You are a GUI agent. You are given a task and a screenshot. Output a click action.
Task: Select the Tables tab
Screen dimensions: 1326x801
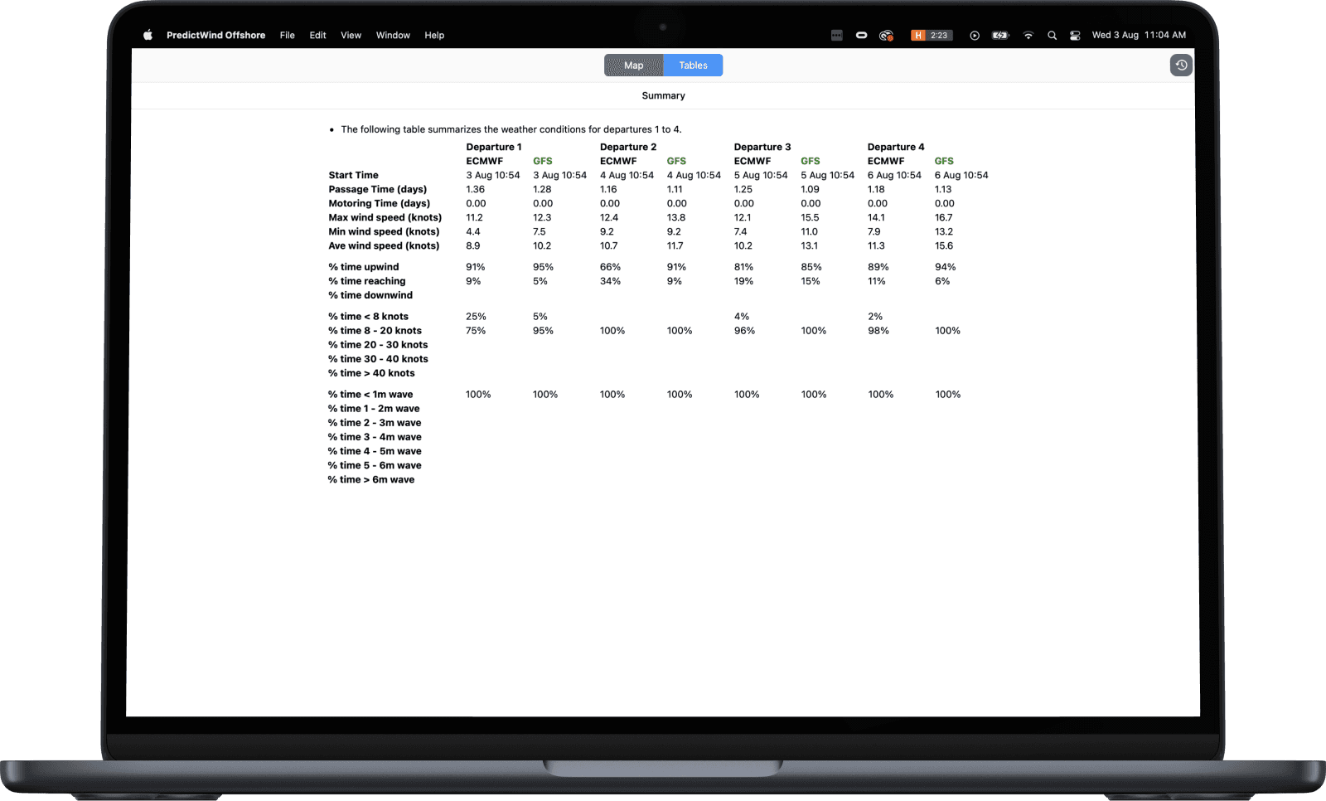[x=693, y=65]
